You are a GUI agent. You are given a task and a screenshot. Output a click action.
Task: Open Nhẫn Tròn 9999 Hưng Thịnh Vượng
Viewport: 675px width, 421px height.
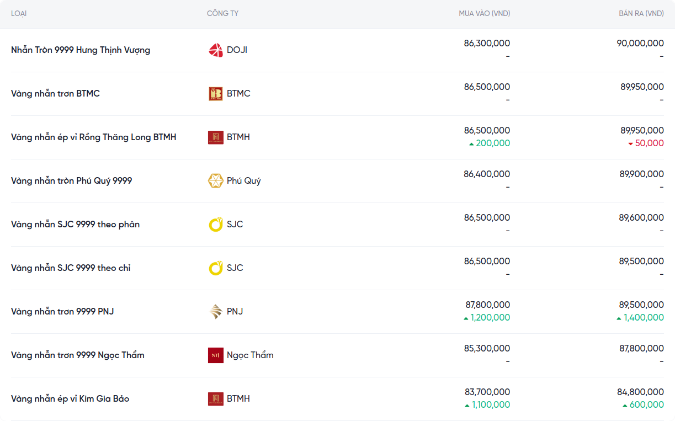click(81, 50)
